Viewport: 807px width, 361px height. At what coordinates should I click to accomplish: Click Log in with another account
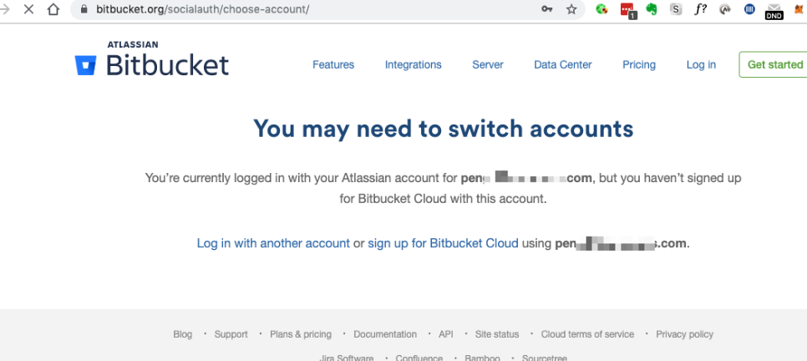click(x=273, y=243)
